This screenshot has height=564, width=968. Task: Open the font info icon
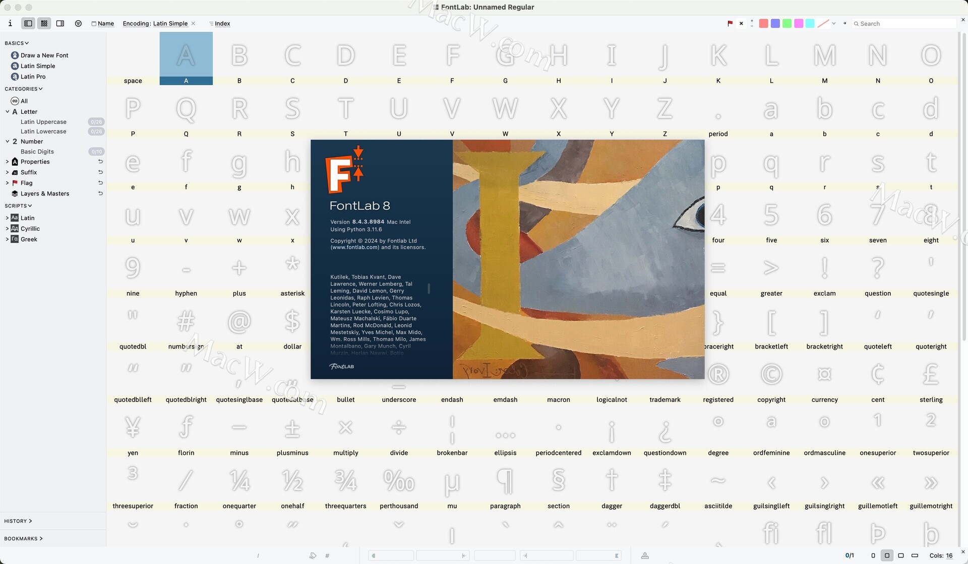tap(10, 23)
